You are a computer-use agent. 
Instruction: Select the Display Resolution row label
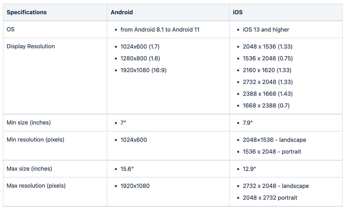coord(31,46)
